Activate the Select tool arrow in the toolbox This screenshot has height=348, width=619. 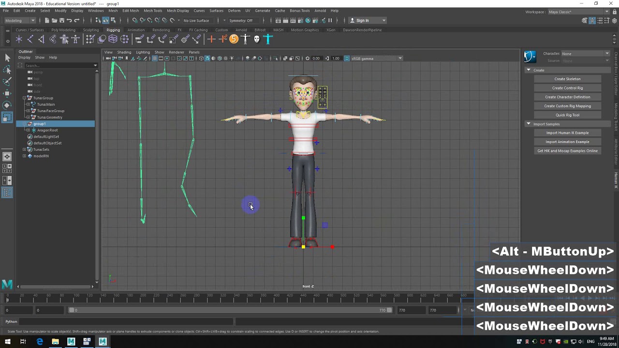point(7,58)
